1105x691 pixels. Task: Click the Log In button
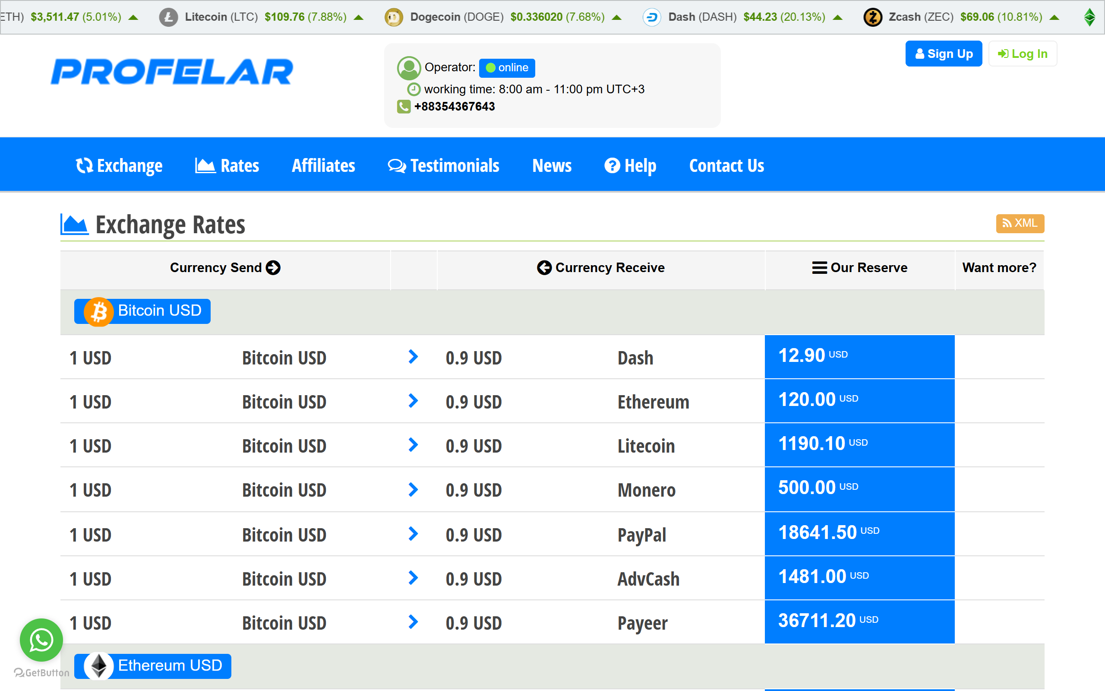pos(1023,54)
